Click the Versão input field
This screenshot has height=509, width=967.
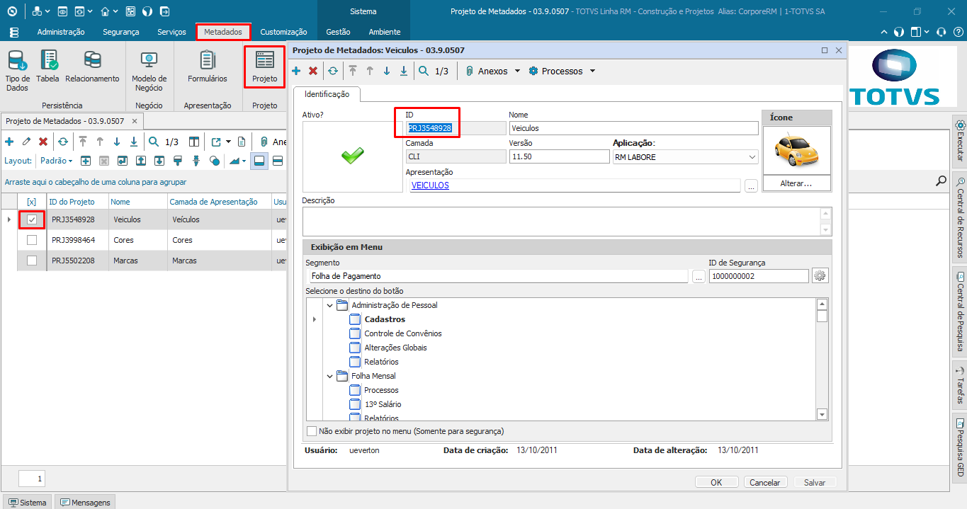(x=559, y=156)
